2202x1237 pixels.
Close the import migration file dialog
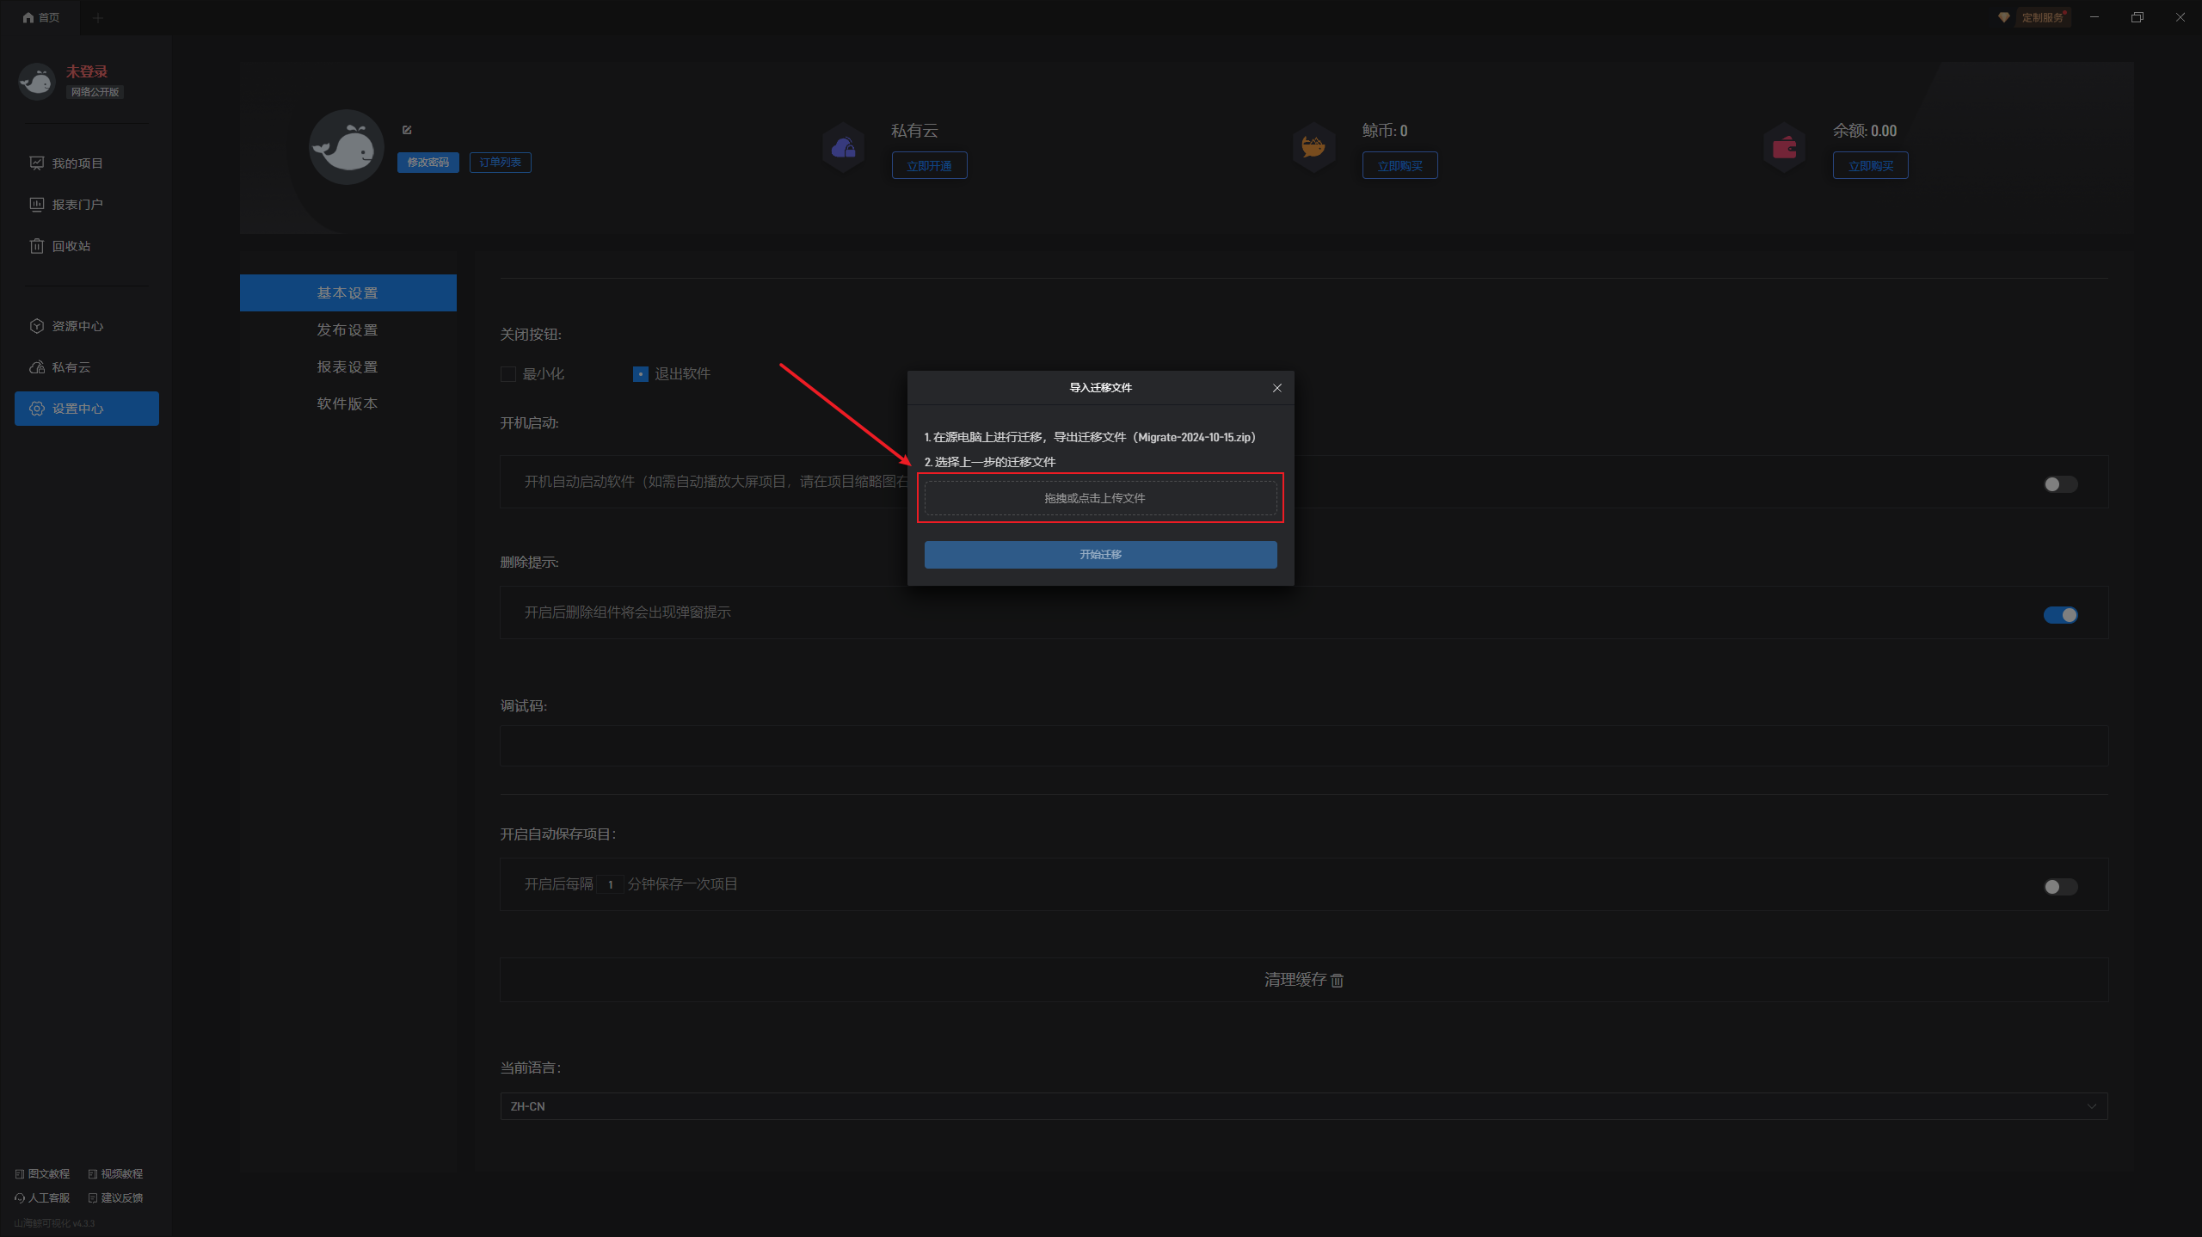tap(1277, 388)
